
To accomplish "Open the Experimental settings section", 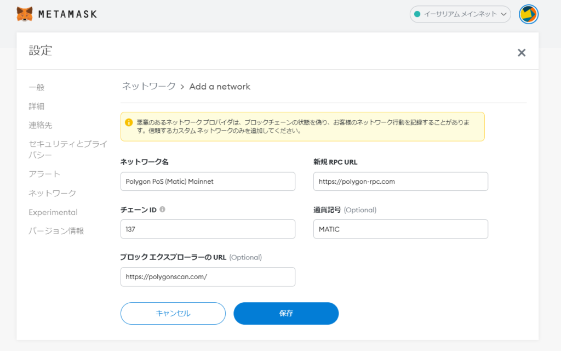I will (x=53, y=212).
